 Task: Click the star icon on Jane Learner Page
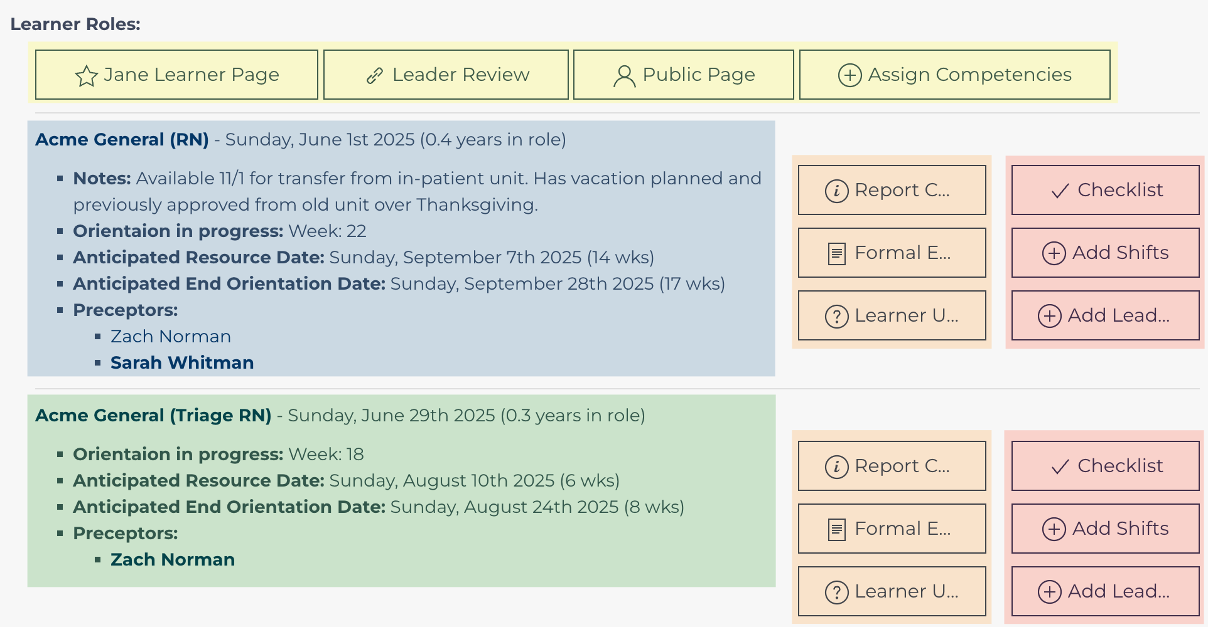pyautogui.click(x=86, y=76)
